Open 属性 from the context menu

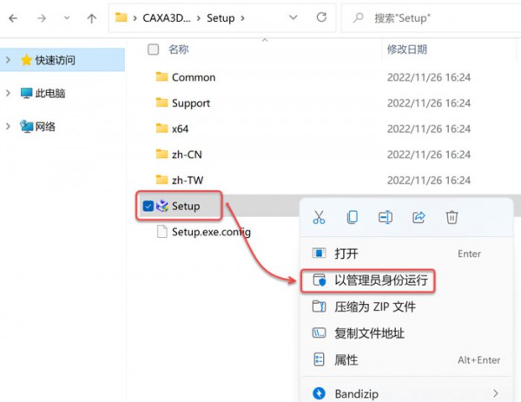pos(406,359)
